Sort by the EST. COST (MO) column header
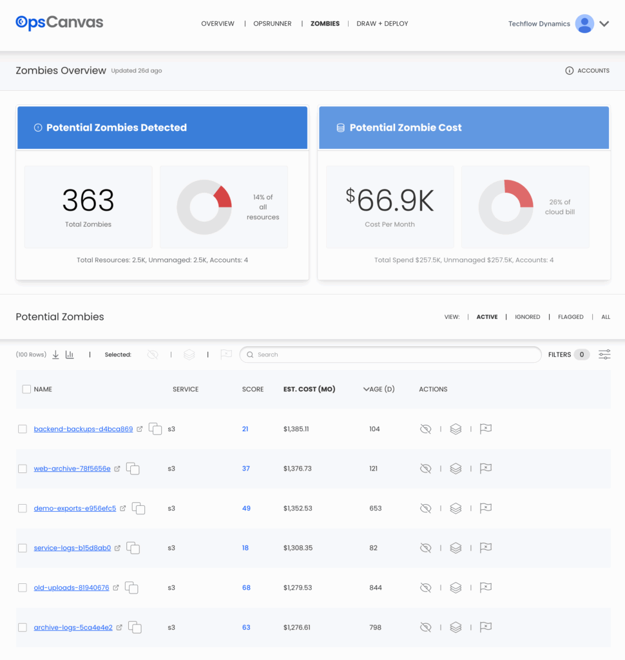The image size is (625, 660). 309,389
